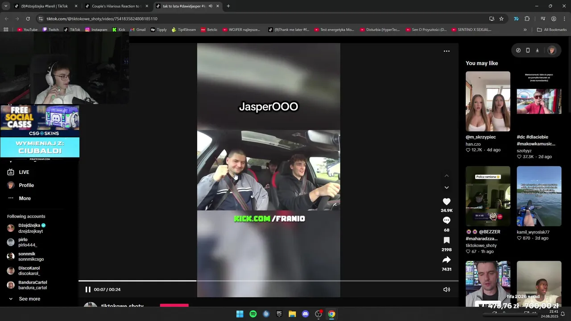This screenshot has width=571, height=321.
Task: Open Chrome profile icon
Action: click(554, 19)
